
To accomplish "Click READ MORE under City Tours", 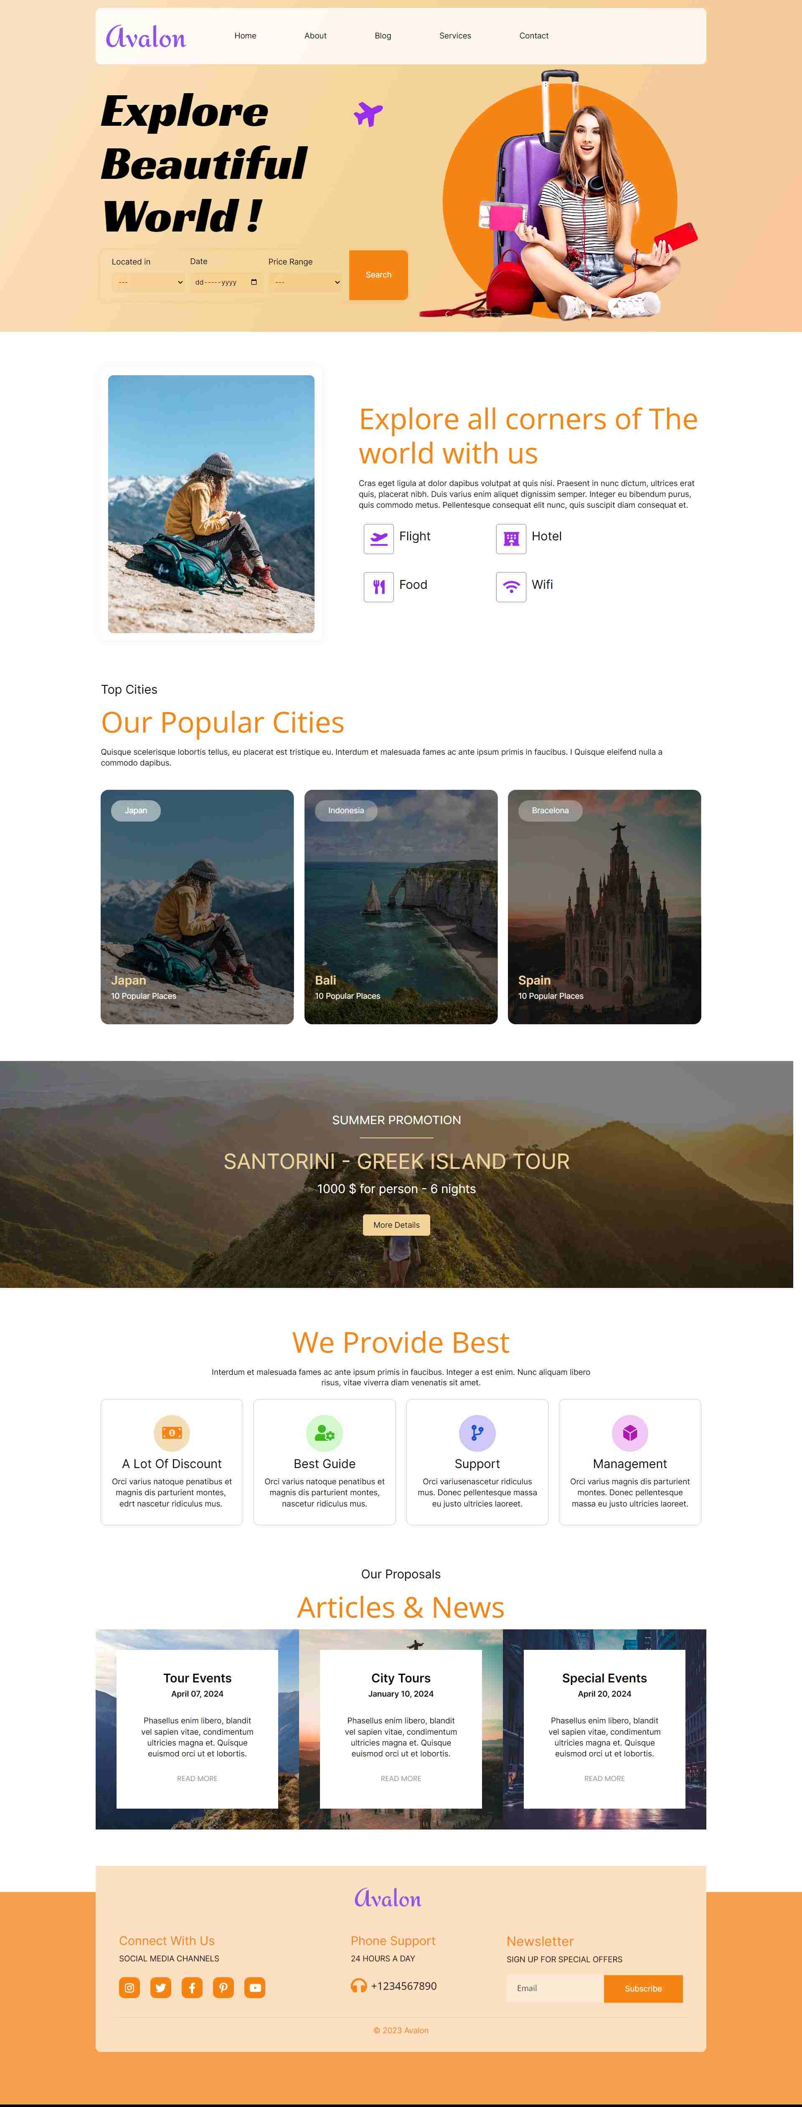I will coord(401,1778).
